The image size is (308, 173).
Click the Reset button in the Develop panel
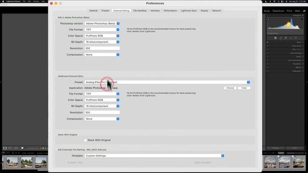tap(295, 148)
